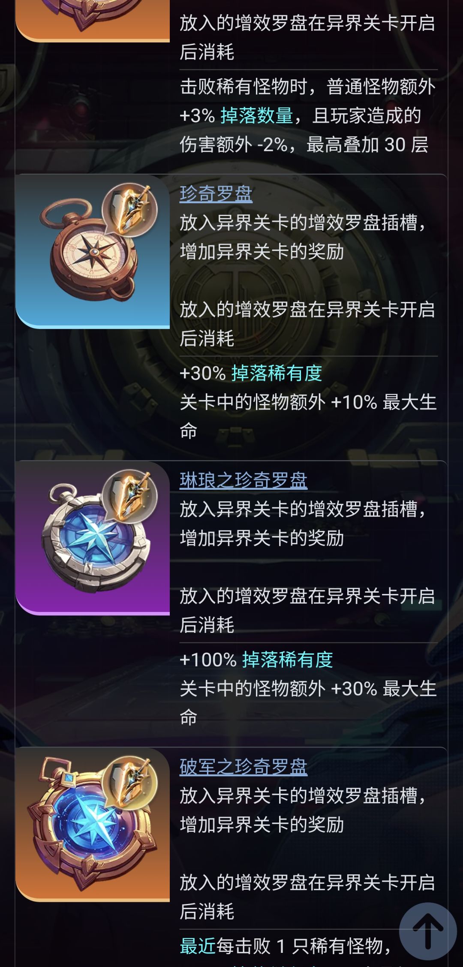463x967 pixels.
Task: Open the 破军之珍奇罗盘 item link
Action: [244, 767]
